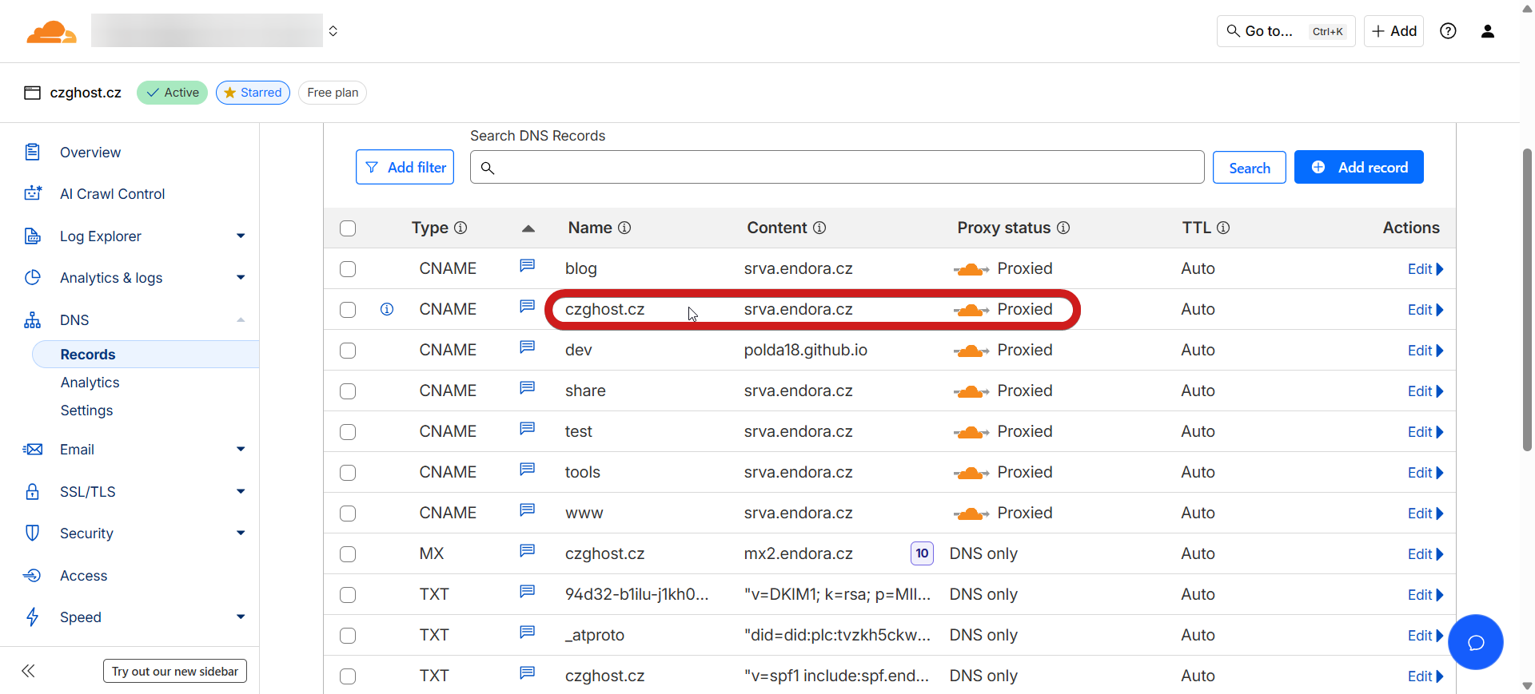Tick the select-all checkbox in the table header
The image size is (1535, 694).
coord(348,228)
